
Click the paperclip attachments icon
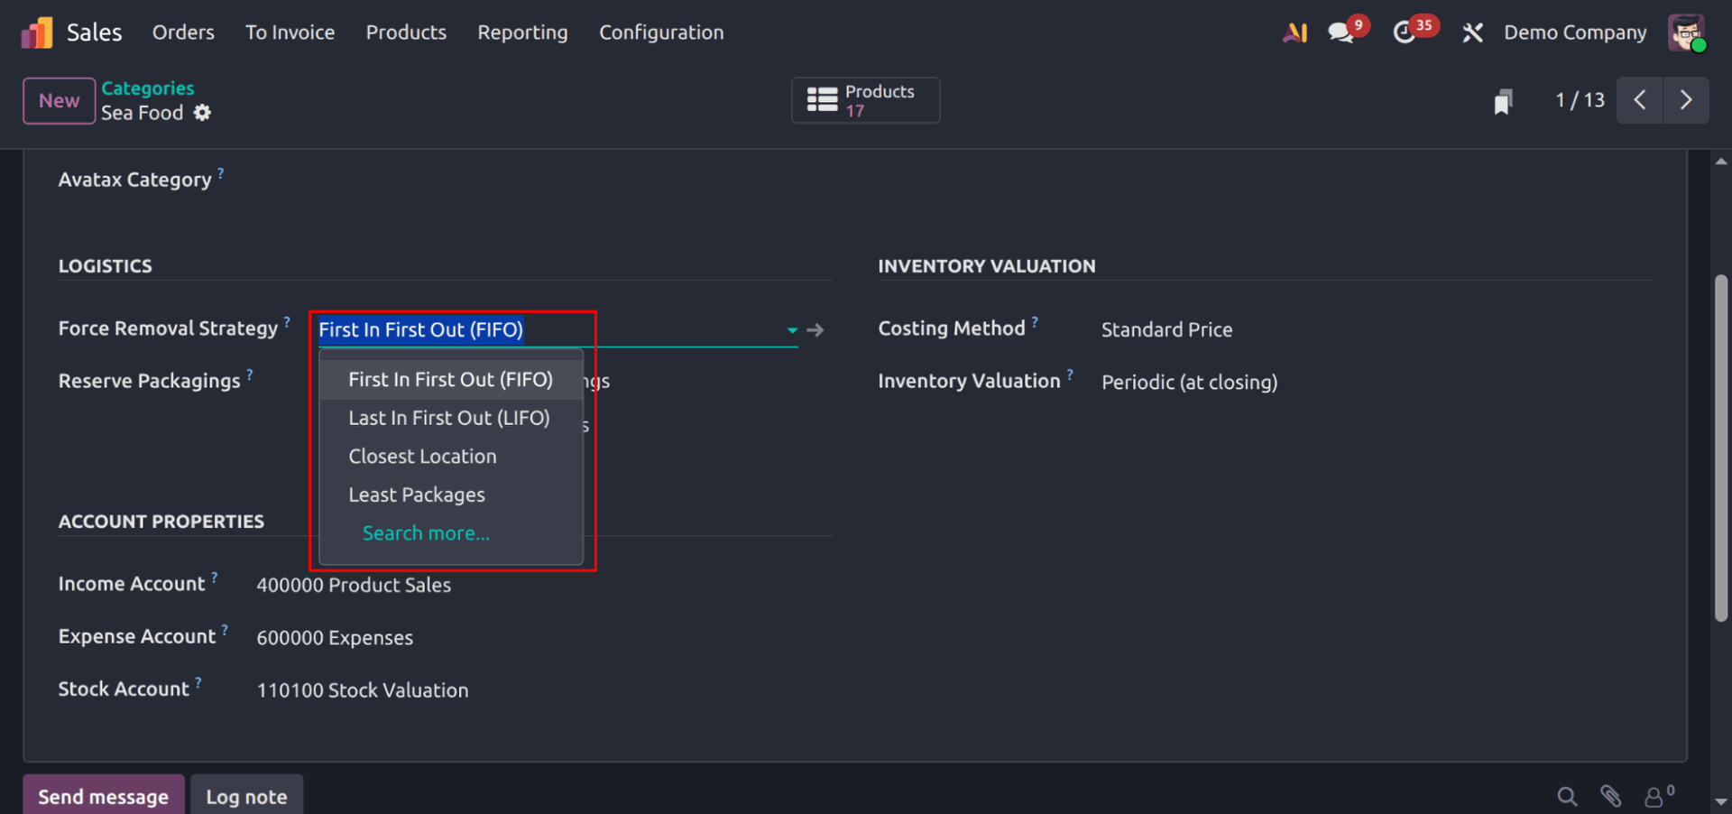[x=1610, y=796]
